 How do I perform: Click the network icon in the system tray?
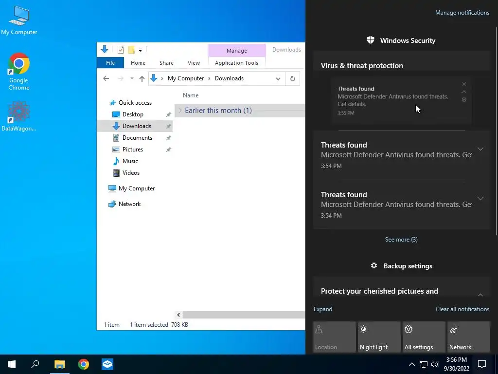[x=424, y=364]
